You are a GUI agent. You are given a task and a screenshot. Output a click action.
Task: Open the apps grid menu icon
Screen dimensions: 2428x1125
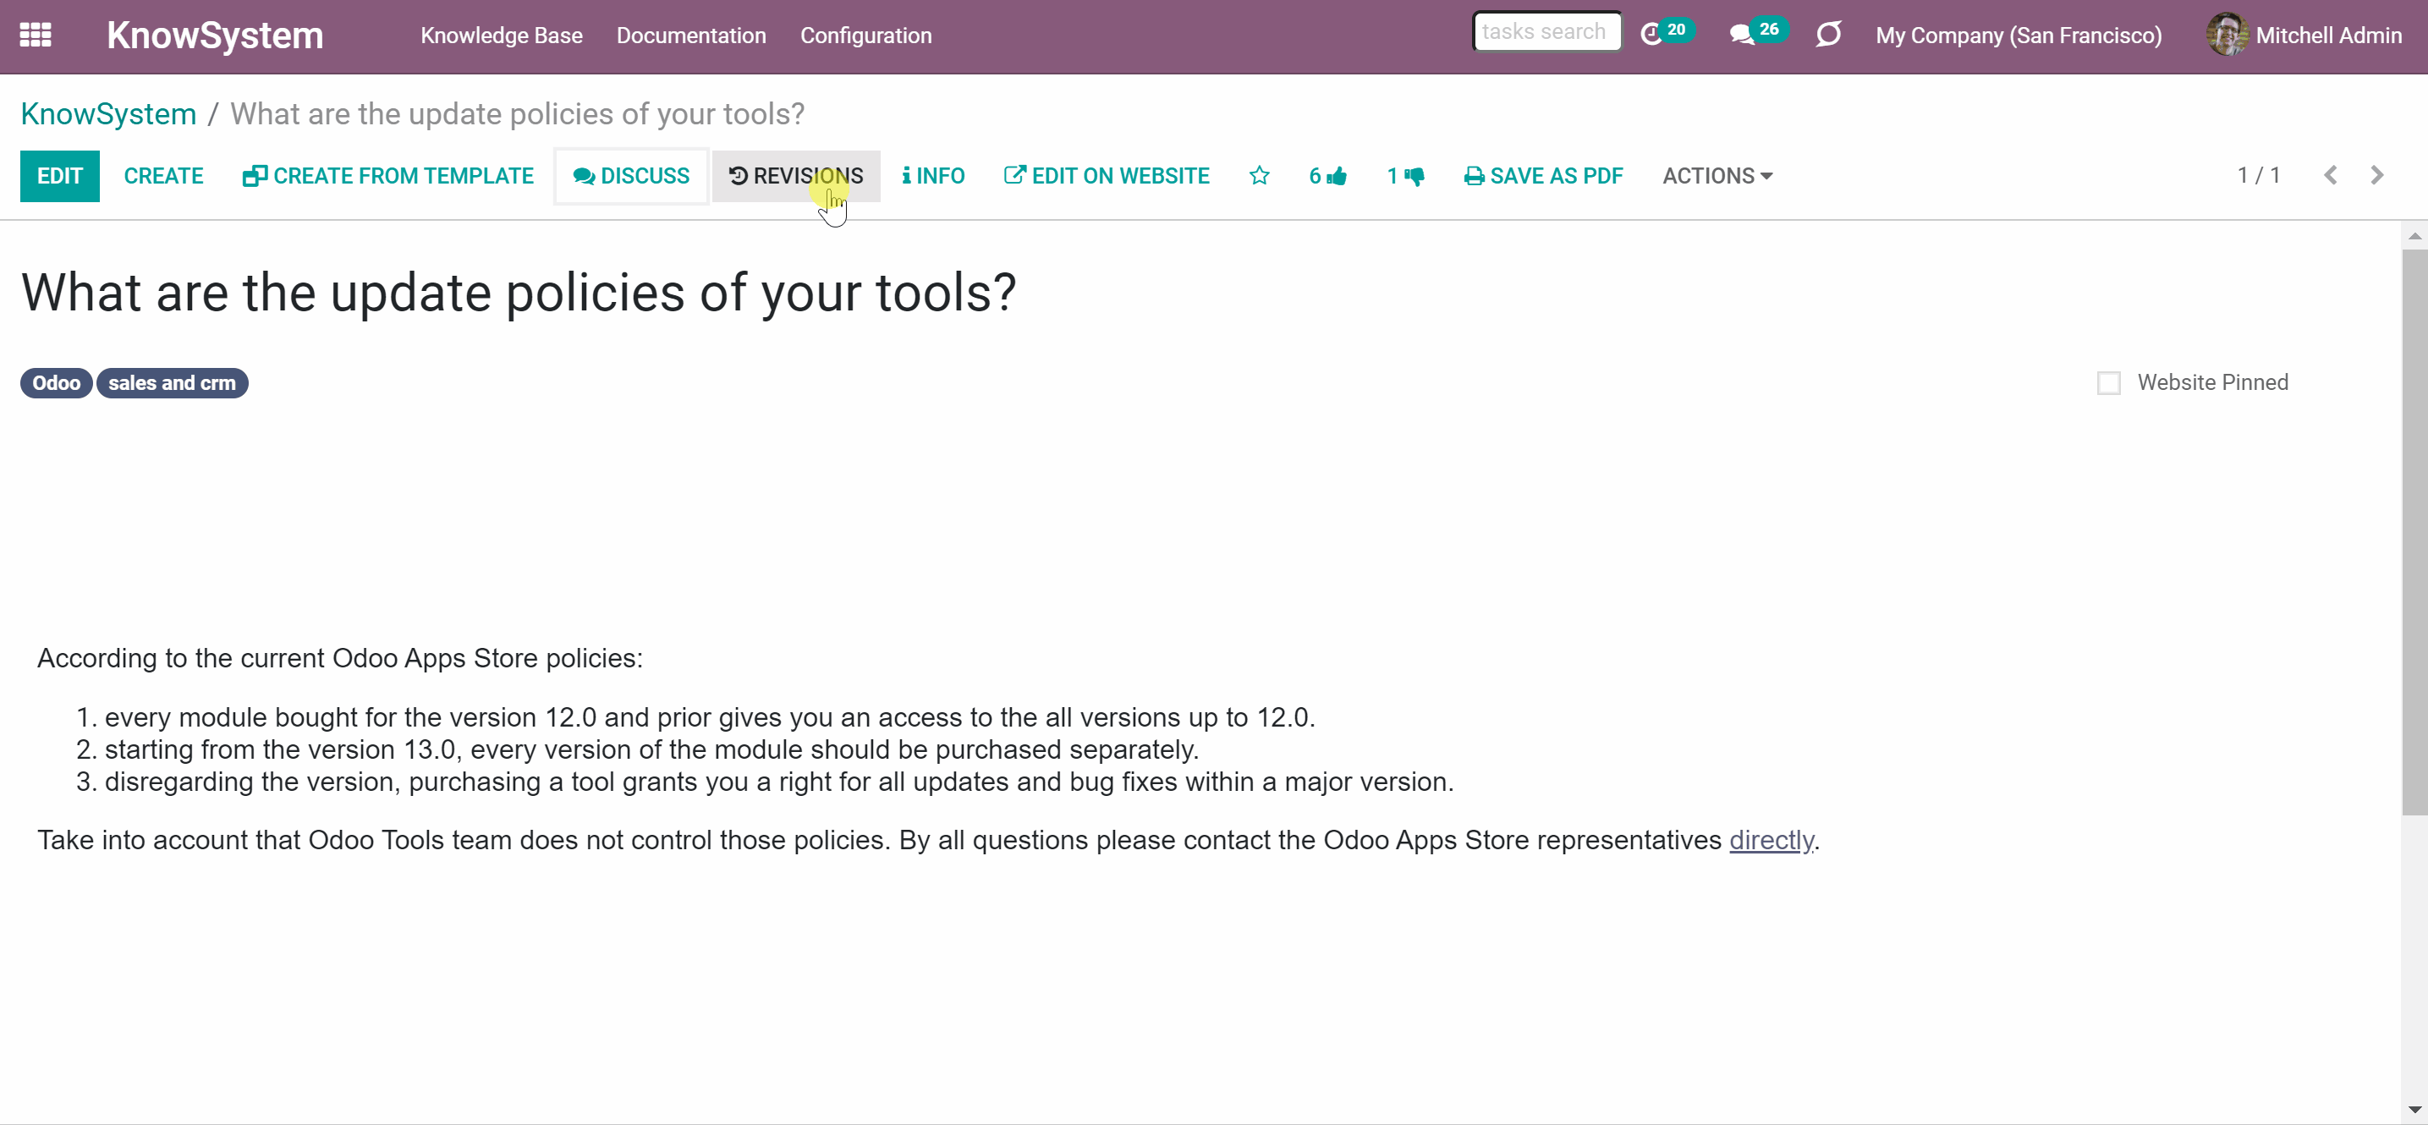pyautogui.click(x=36, y=35)
